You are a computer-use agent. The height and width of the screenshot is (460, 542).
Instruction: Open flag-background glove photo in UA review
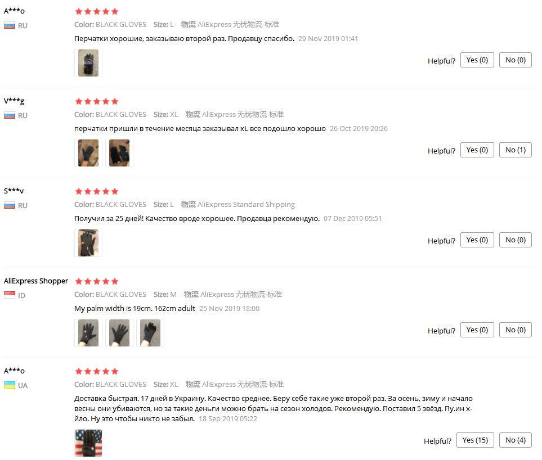pyautogui.click(x=88, y=443)
